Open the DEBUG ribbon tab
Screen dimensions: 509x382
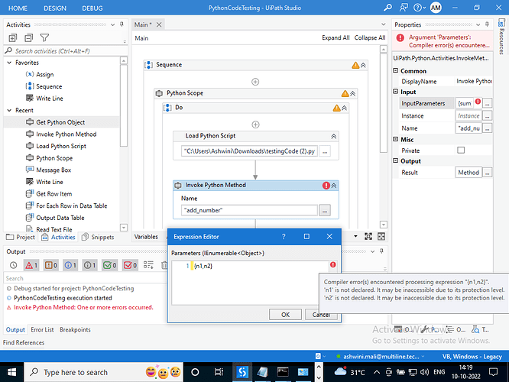pos(92,8)
